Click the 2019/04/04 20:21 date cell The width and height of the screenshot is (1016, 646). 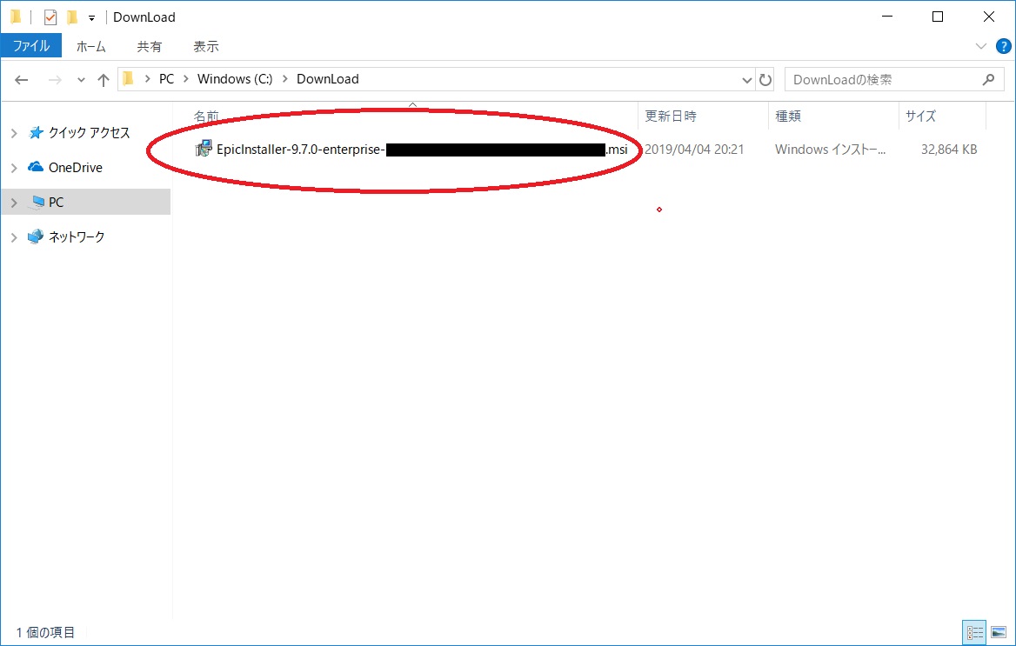tap(694, 150)
